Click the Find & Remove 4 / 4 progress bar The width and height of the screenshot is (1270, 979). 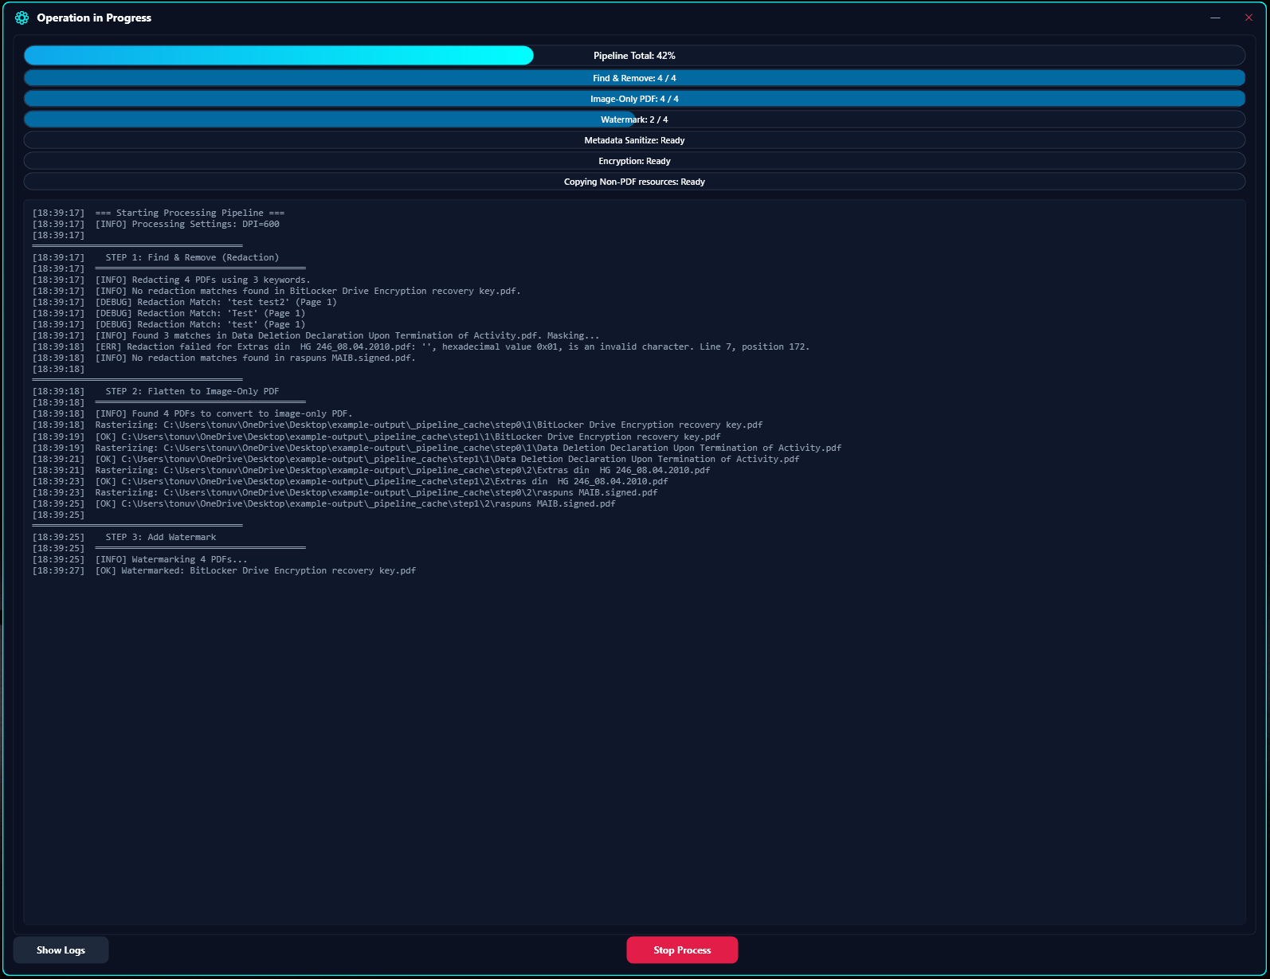(634, 78)
